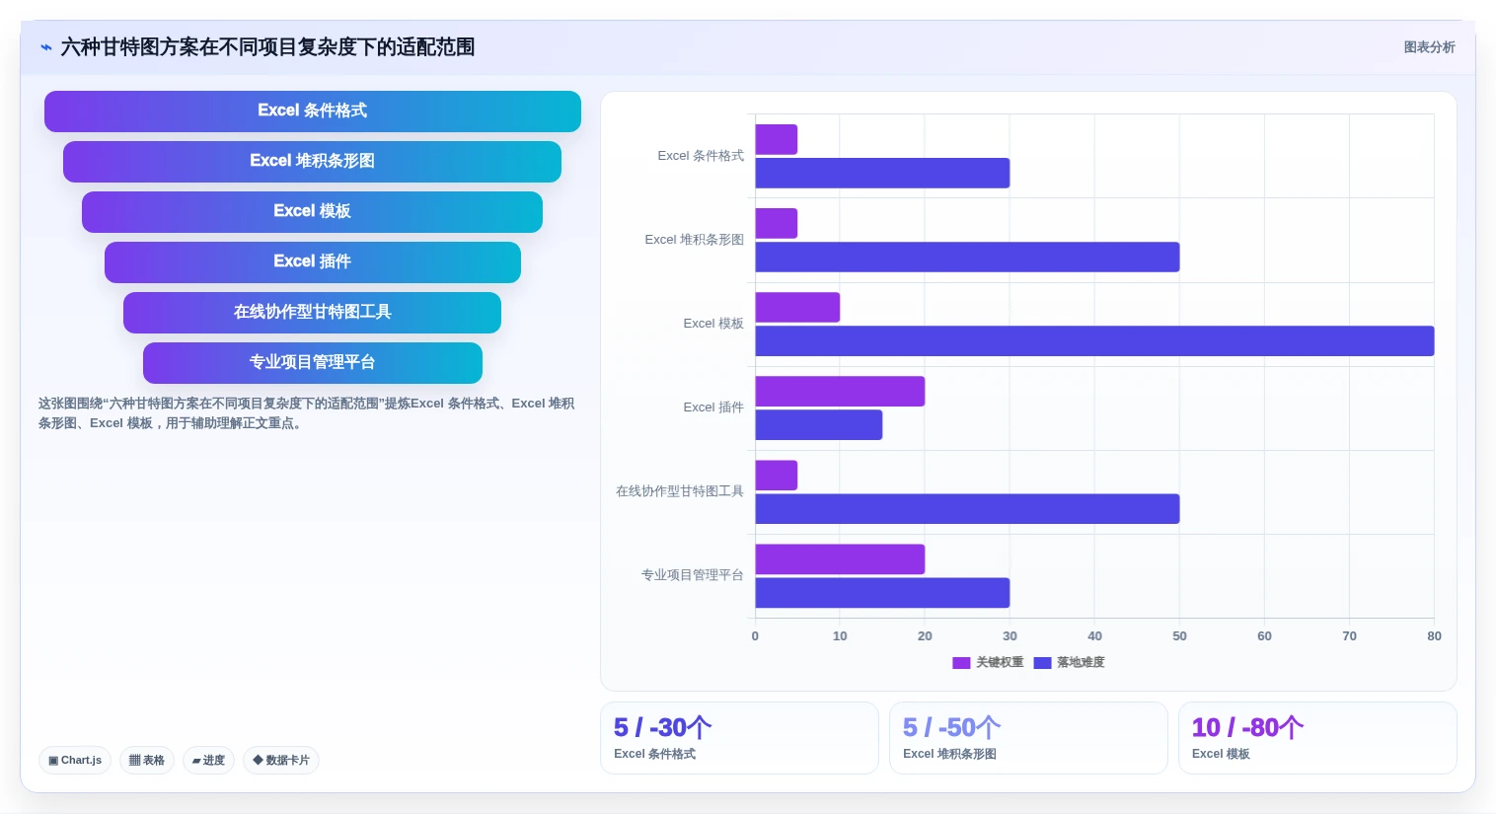
Task: Click 落地难度 bar for Excel 模板
Action: click(1094, 340)
